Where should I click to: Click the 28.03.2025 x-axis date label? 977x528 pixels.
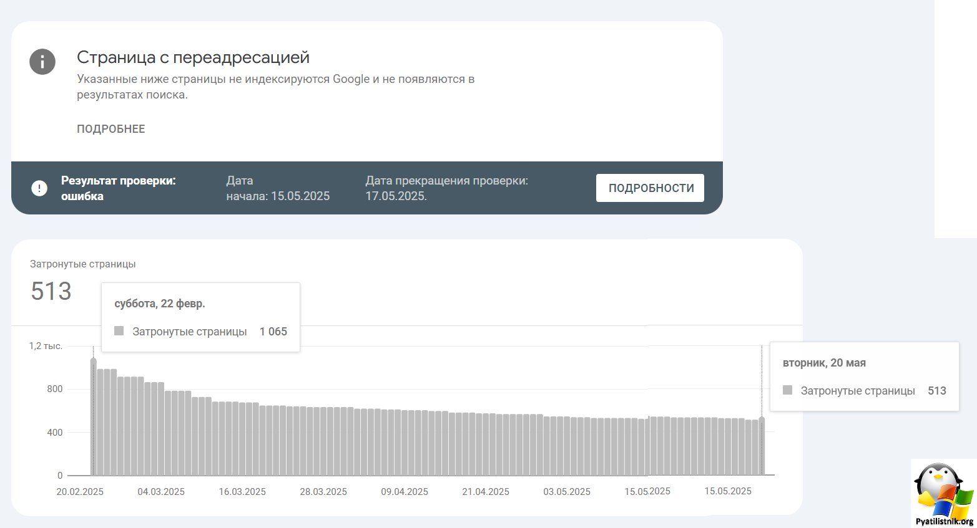click(323, 492)
